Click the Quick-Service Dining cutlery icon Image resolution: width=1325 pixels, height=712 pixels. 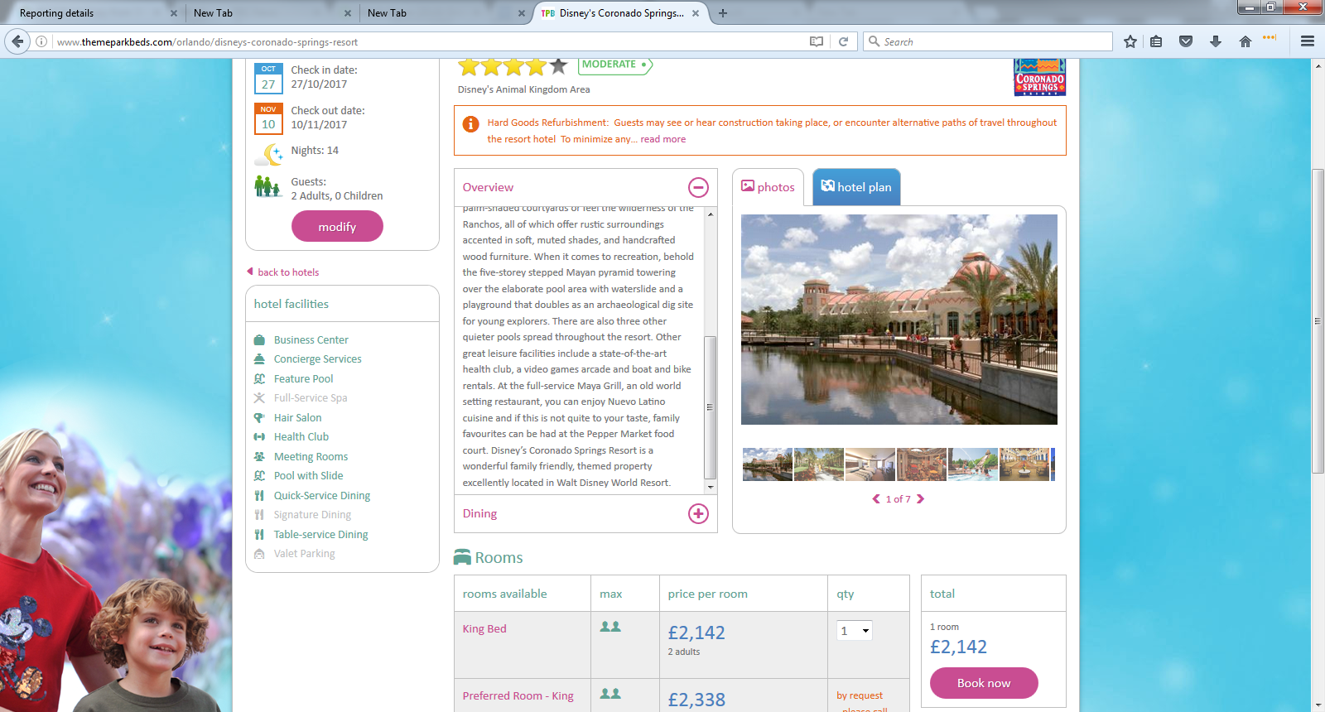tap(259, 496)
